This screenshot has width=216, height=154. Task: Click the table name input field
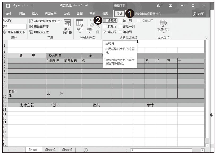[14, 27]
